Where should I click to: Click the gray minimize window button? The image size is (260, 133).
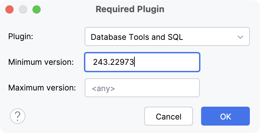(23, 9)
